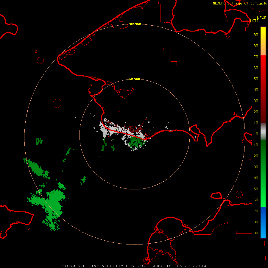Click the 60 value on the velocity scale
268x268 pixels.
(256, 68)
